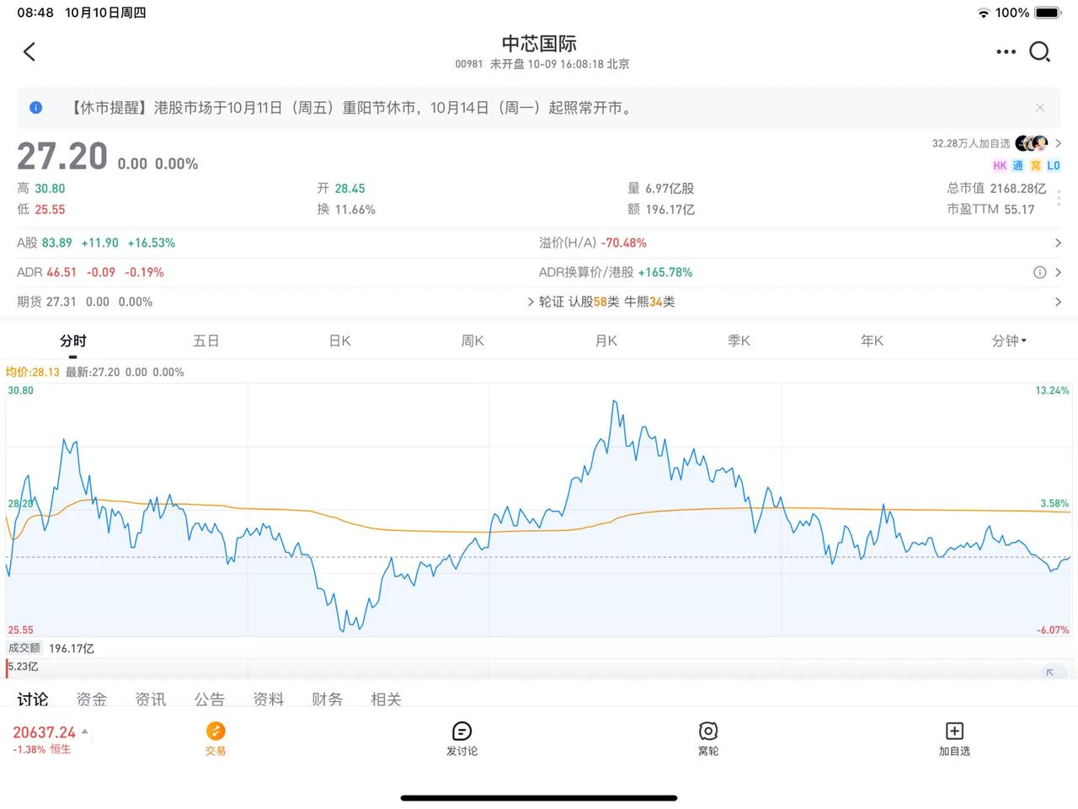Tap the A股 83.89 quote row
This screenshot has width=1078, height=809.
[x=96, y=243]
